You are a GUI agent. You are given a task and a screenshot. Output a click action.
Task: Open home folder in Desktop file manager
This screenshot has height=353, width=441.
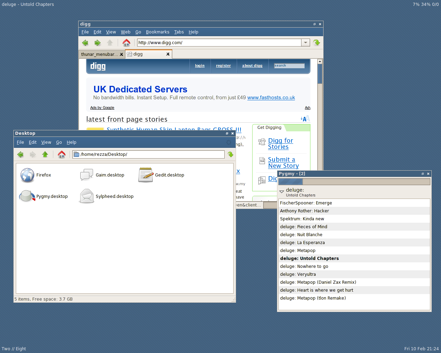click(62, 154)
